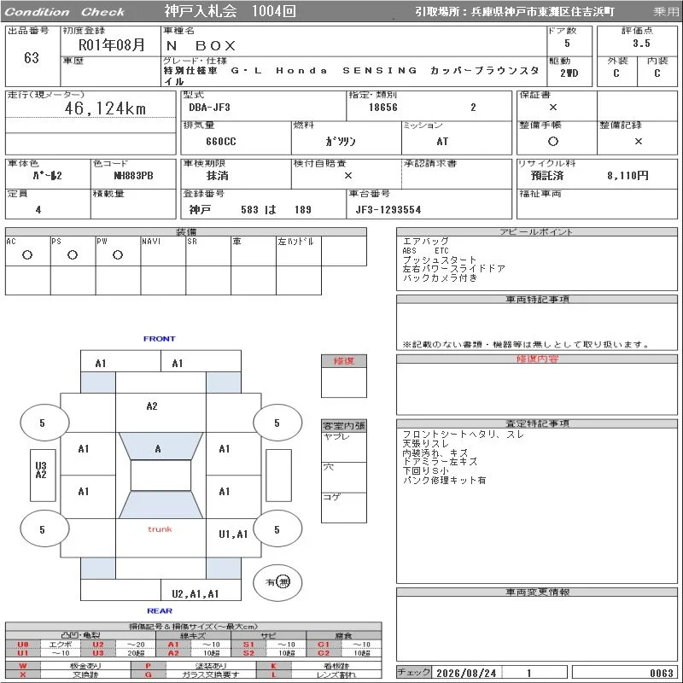The height and width of the screenshot is (683, 683).
Task: Click the ○ mark under 整備手帳
Action: click(x=552, y=141)
